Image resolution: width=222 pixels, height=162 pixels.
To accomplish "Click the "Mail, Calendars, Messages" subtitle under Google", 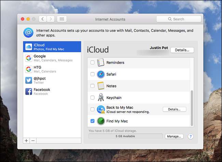I will 53,60.
